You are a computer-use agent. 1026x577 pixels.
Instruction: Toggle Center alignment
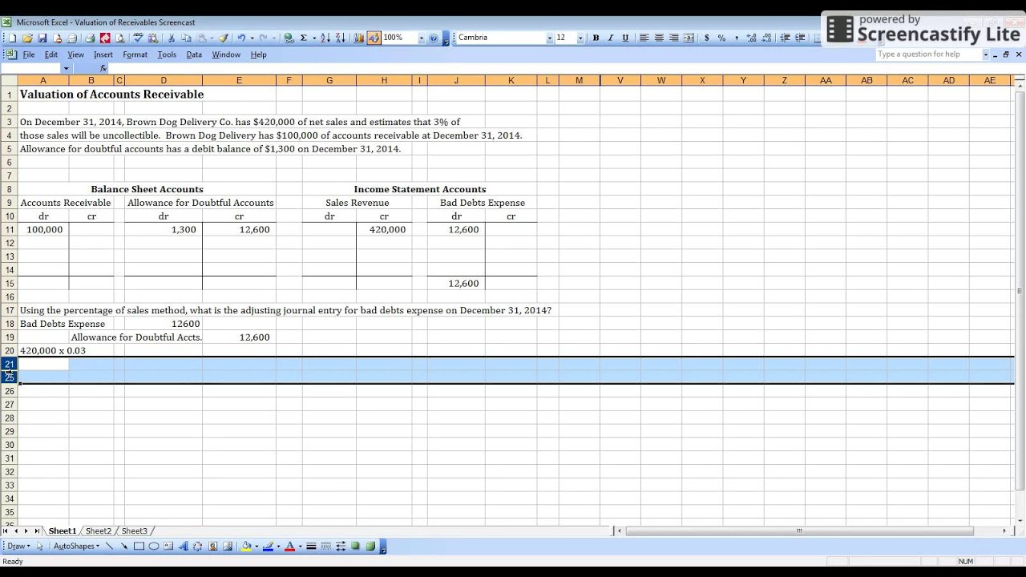[659, 38]
